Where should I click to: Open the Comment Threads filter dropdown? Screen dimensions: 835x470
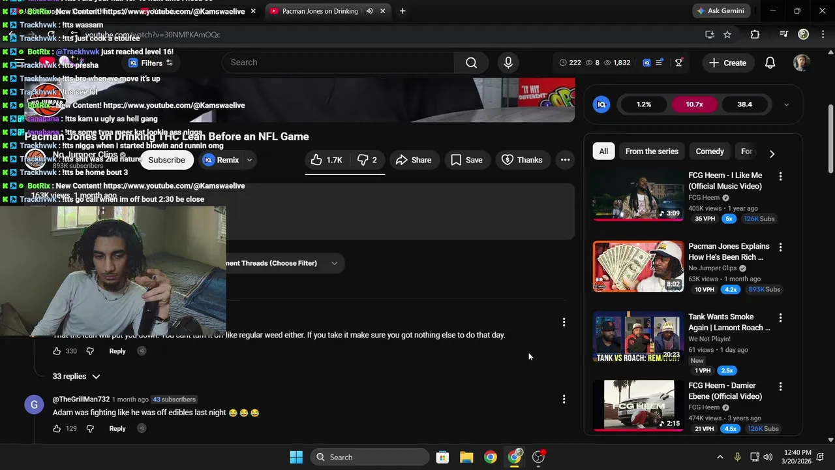285,263
